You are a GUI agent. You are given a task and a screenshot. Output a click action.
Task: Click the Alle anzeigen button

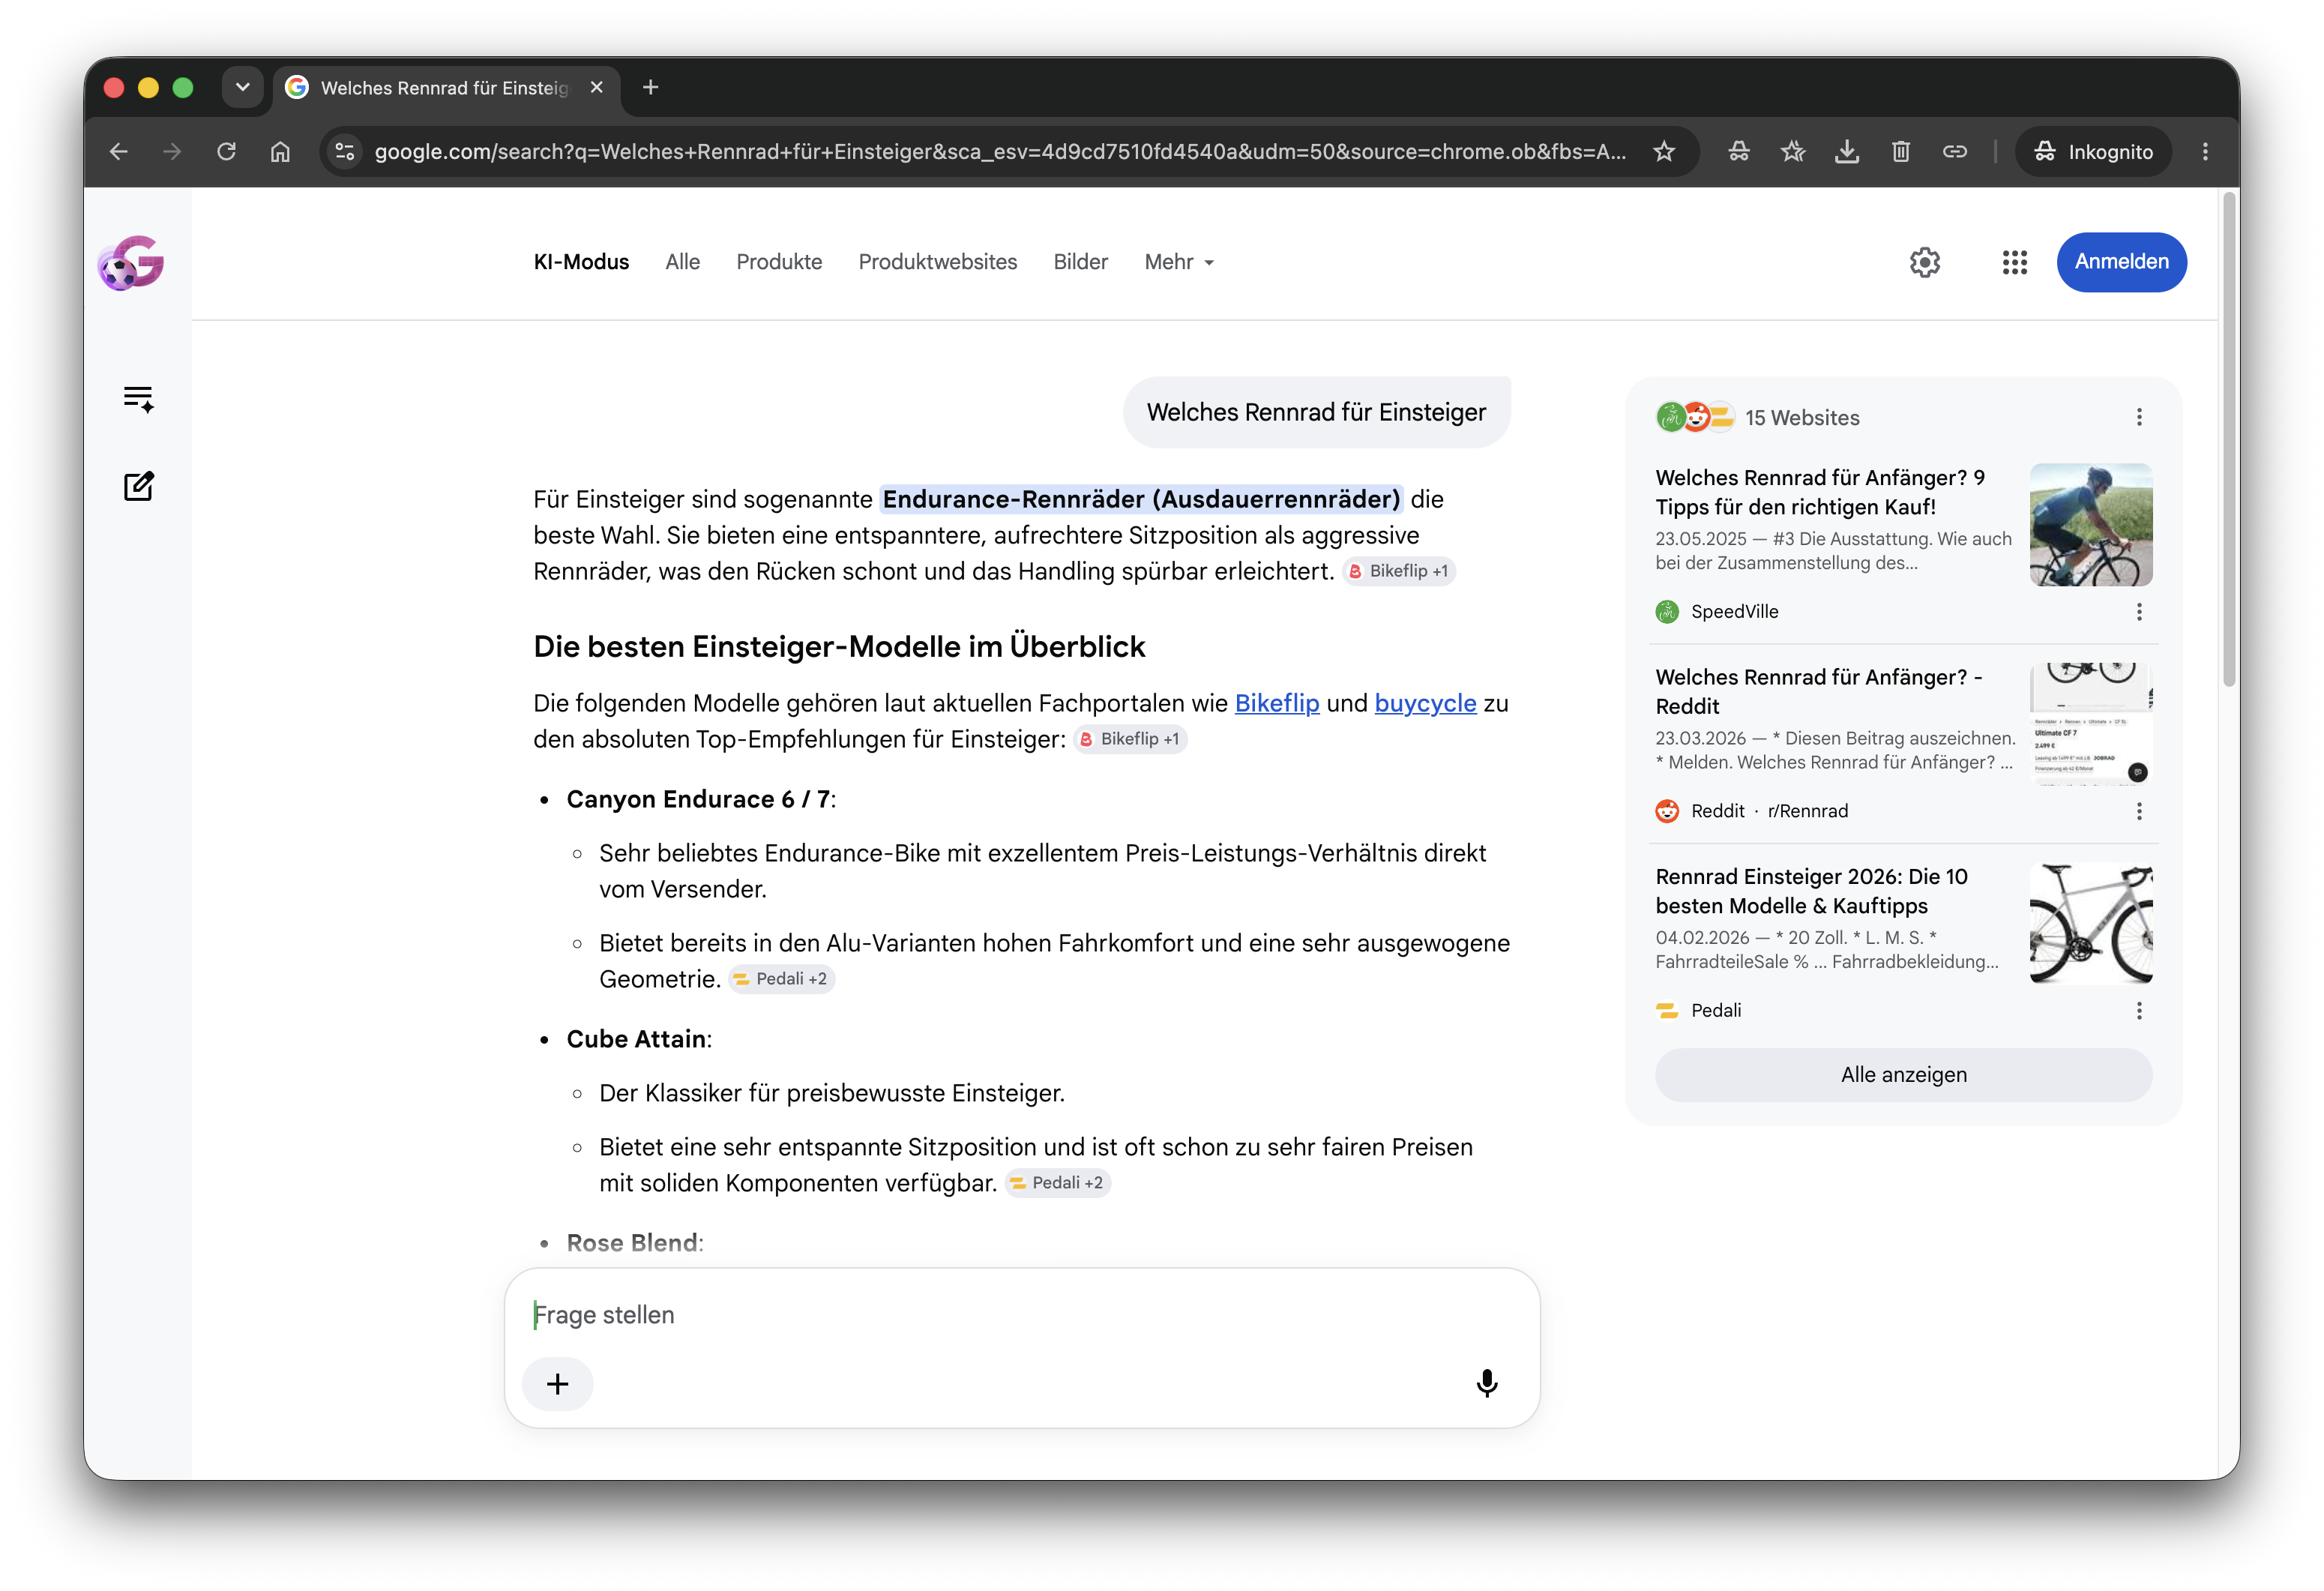(1903, 1075)
